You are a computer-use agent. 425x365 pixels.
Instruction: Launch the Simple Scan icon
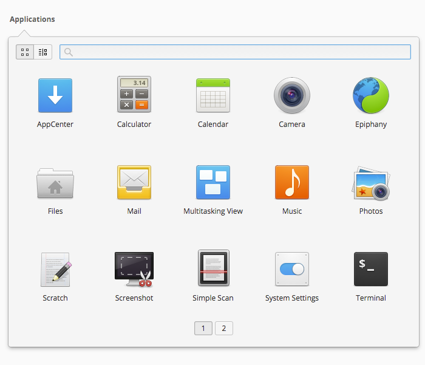pyautogui.click(x=213, y=268)
